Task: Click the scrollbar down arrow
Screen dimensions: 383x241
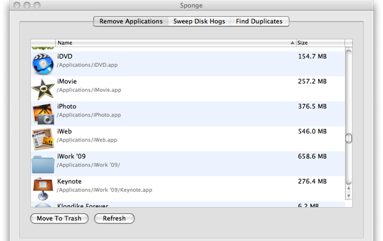Action: click(349, 196)
